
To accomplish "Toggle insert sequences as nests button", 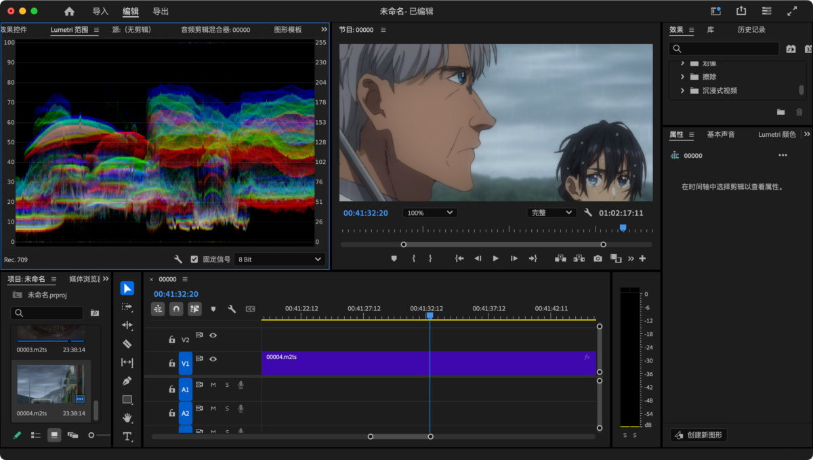I will [158, 309].
